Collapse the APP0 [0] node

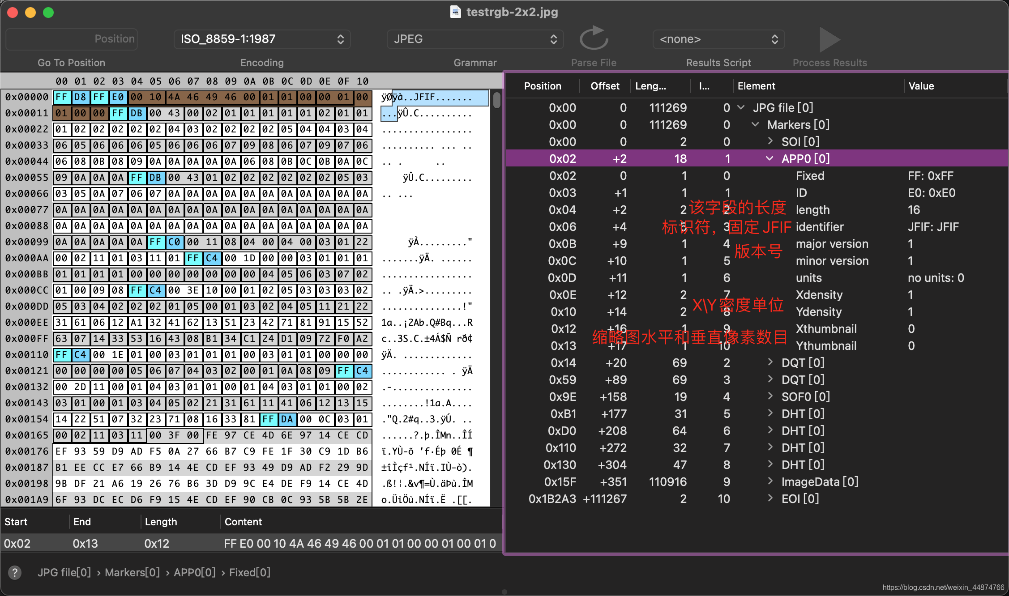[770, 158]
